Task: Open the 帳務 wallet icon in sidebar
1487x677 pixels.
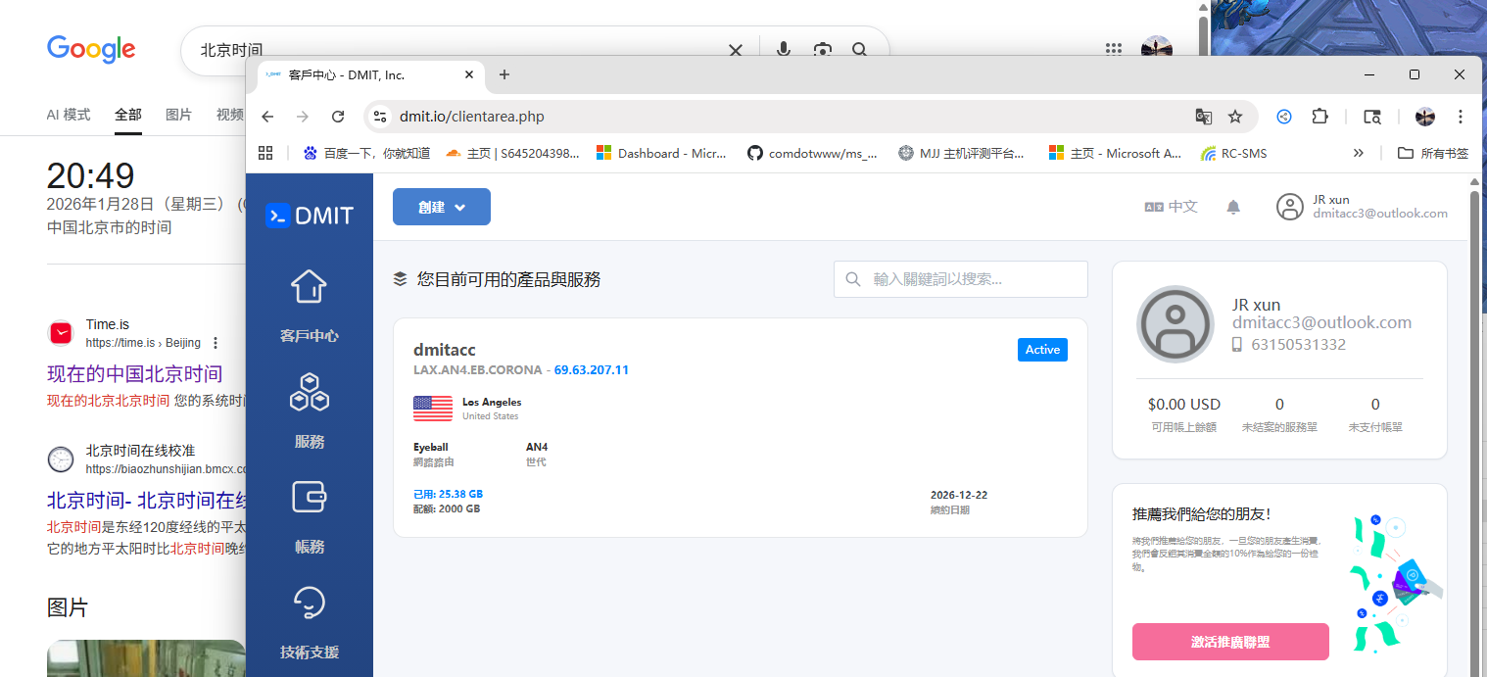Action: (309, 498)
